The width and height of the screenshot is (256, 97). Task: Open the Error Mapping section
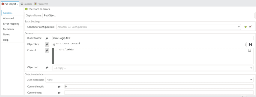coord(11,24)
